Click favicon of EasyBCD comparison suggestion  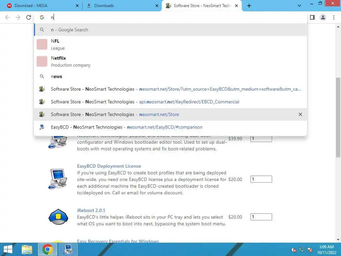click(x=42, y=127)
